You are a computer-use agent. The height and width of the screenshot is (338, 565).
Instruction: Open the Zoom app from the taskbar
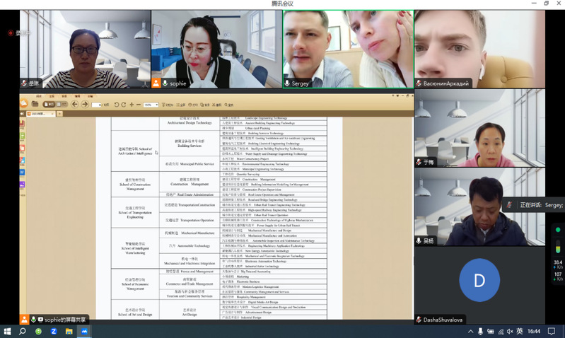(54, 331)
